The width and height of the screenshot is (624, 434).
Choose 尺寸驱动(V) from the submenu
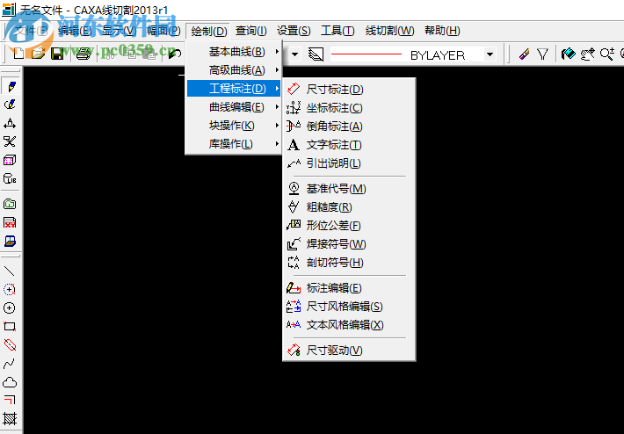click(349, 351)
